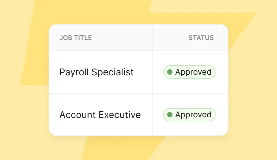The image size is (277, 160).
Task: Sort by the JOB TITLE column header
Action: click(x=76, y=38)
